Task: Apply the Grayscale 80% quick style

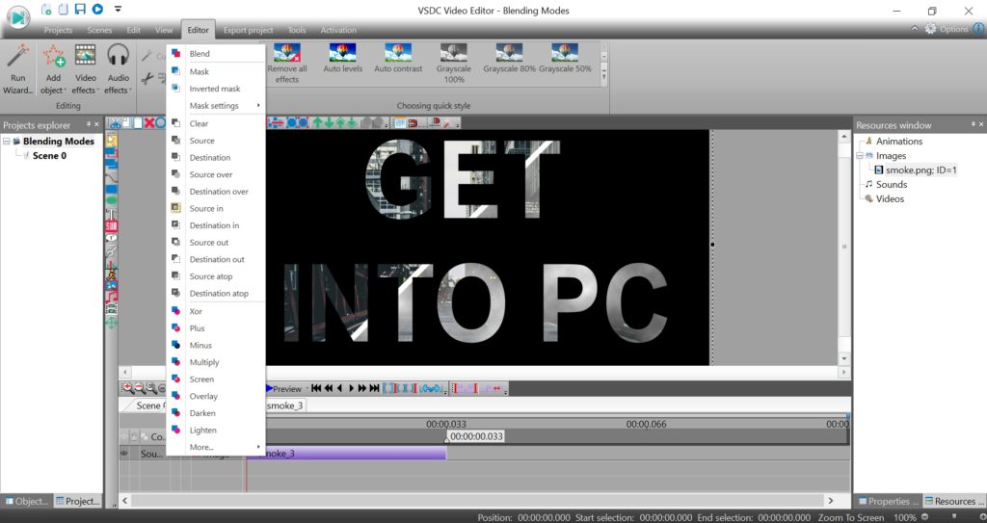Action: pos(509,59)
